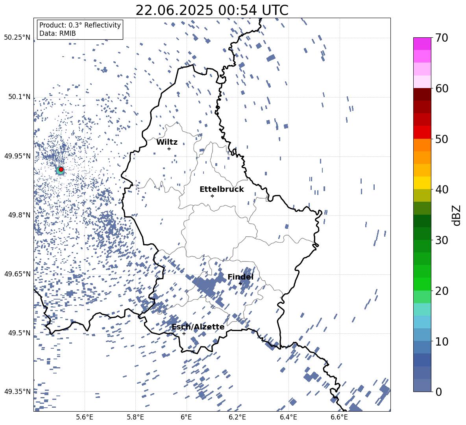This screenshot has height=425, width=466.
Task: Click the 'Findel' city label
Action: click(240, 277)
